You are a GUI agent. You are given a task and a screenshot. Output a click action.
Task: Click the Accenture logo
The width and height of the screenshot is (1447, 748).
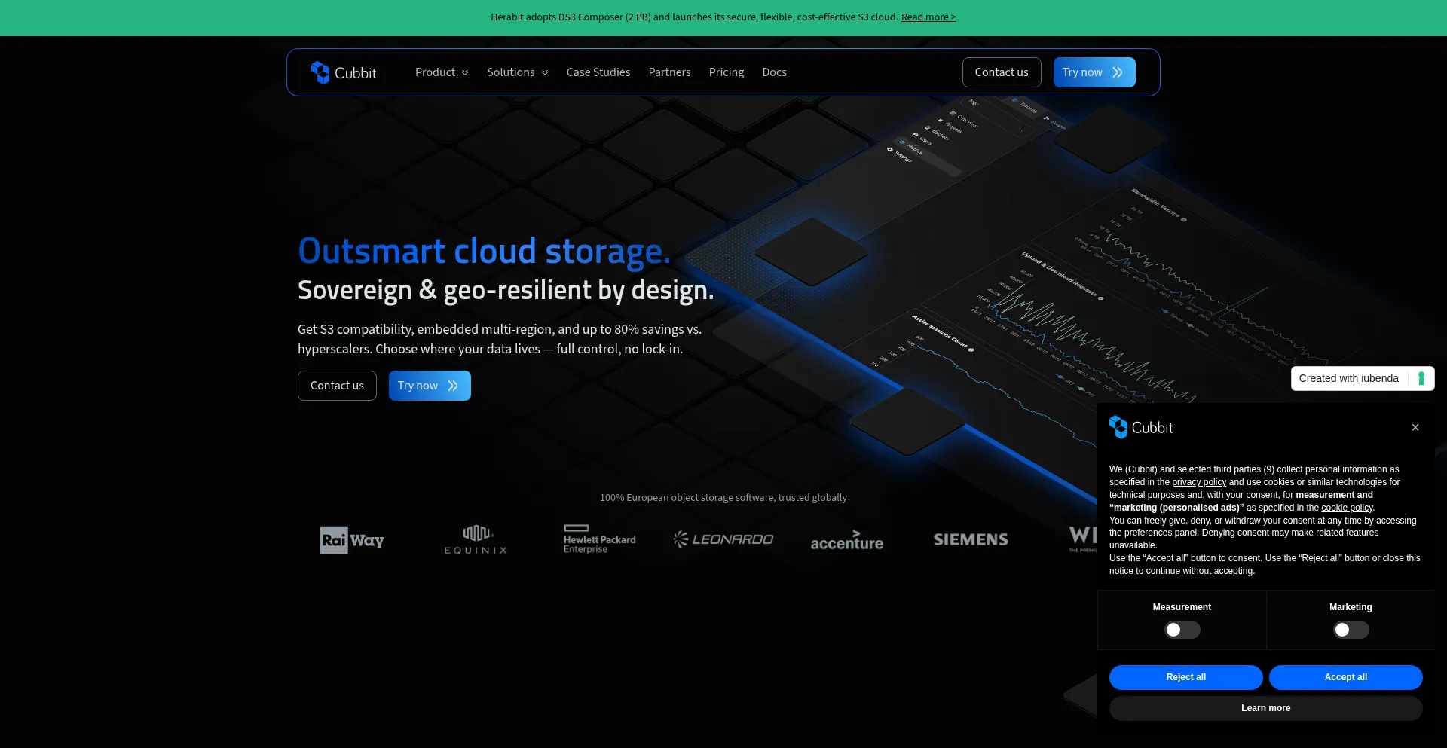[x=847, y=540]
